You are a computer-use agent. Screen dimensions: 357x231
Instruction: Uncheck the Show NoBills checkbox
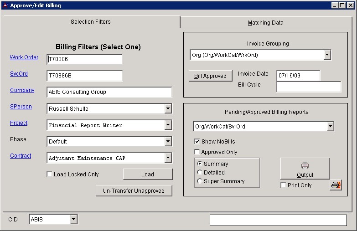(197, 142)
